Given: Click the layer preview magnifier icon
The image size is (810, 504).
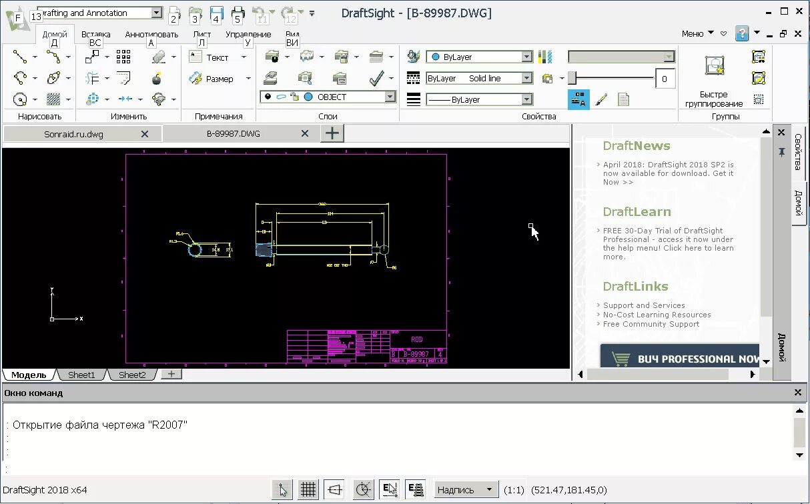Looking at the screenshot, I should 306,79.
